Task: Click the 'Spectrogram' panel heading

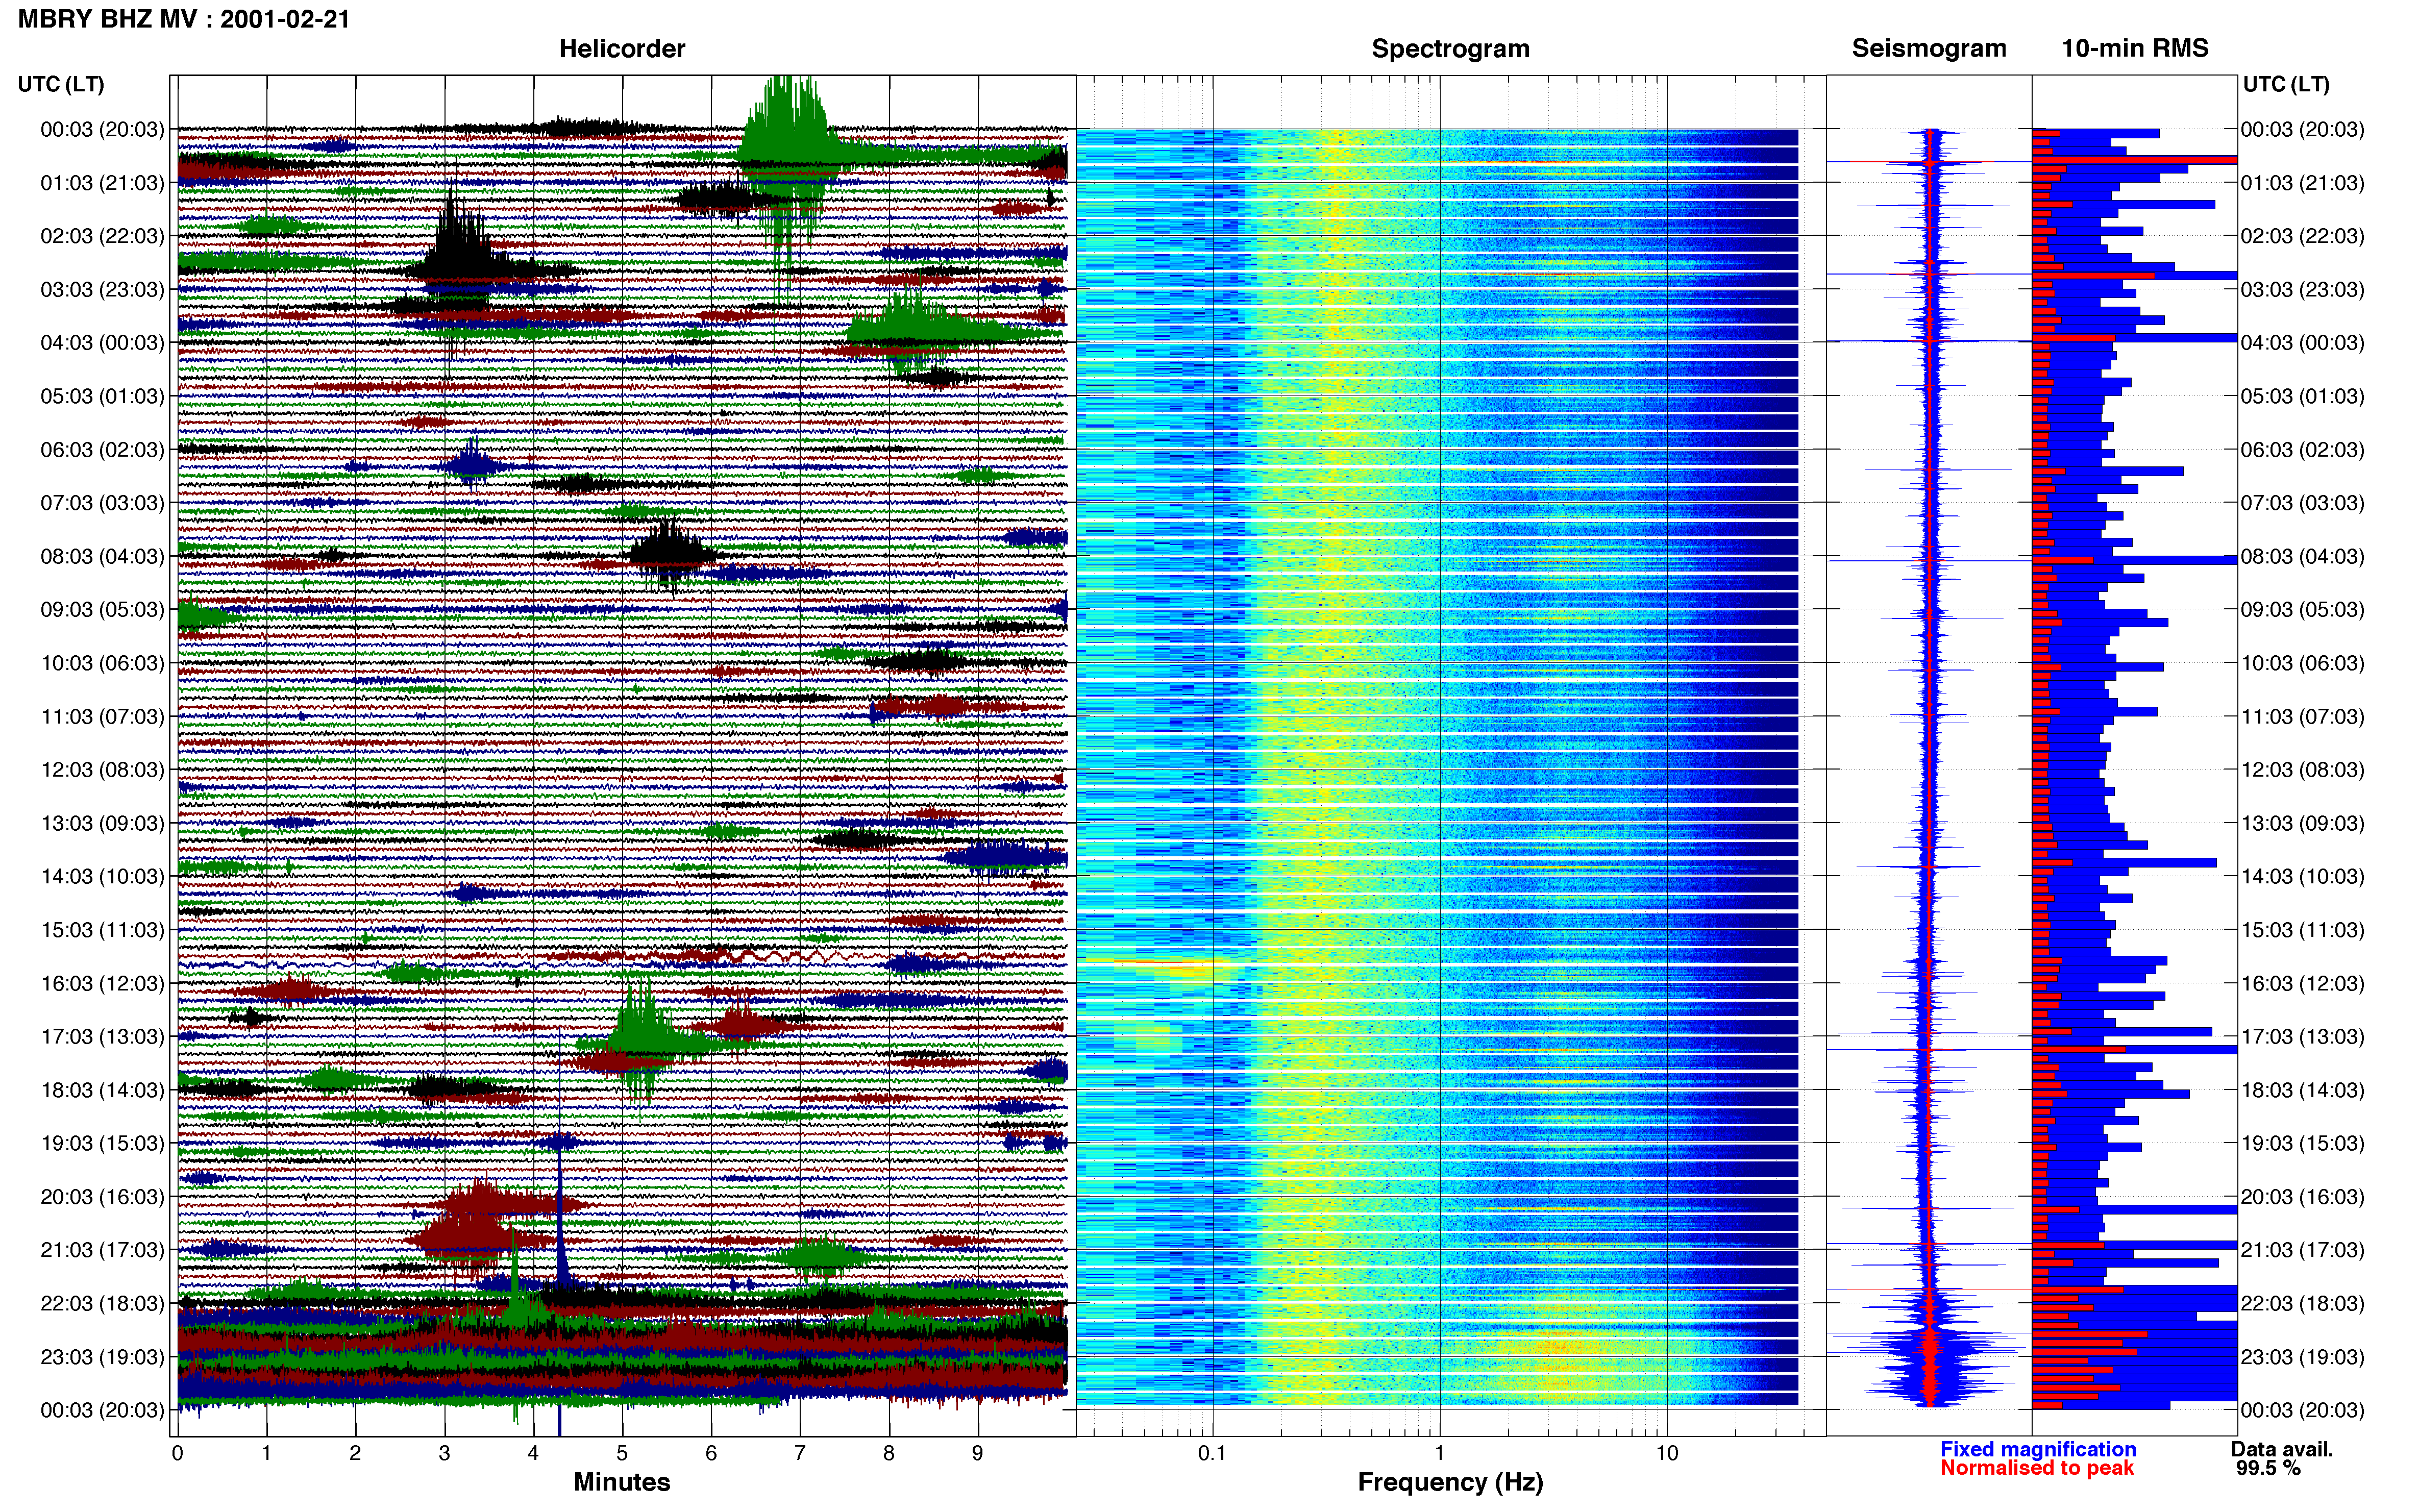Action: pos(1450,48)
